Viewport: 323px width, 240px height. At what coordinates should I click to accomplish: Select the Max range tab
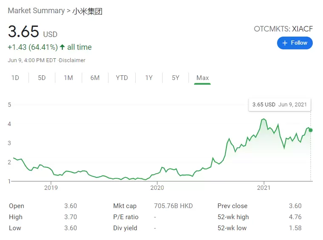(x=203, y=78)
